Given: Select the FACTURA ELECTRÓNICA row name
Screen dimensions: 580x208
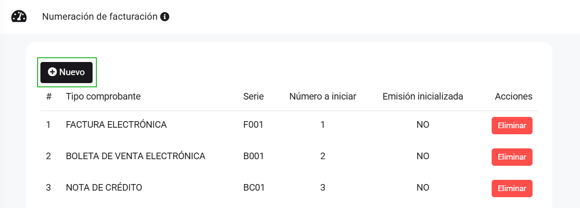Looking at the screenshot, I should pyautogui.click(x=116, y=125).
